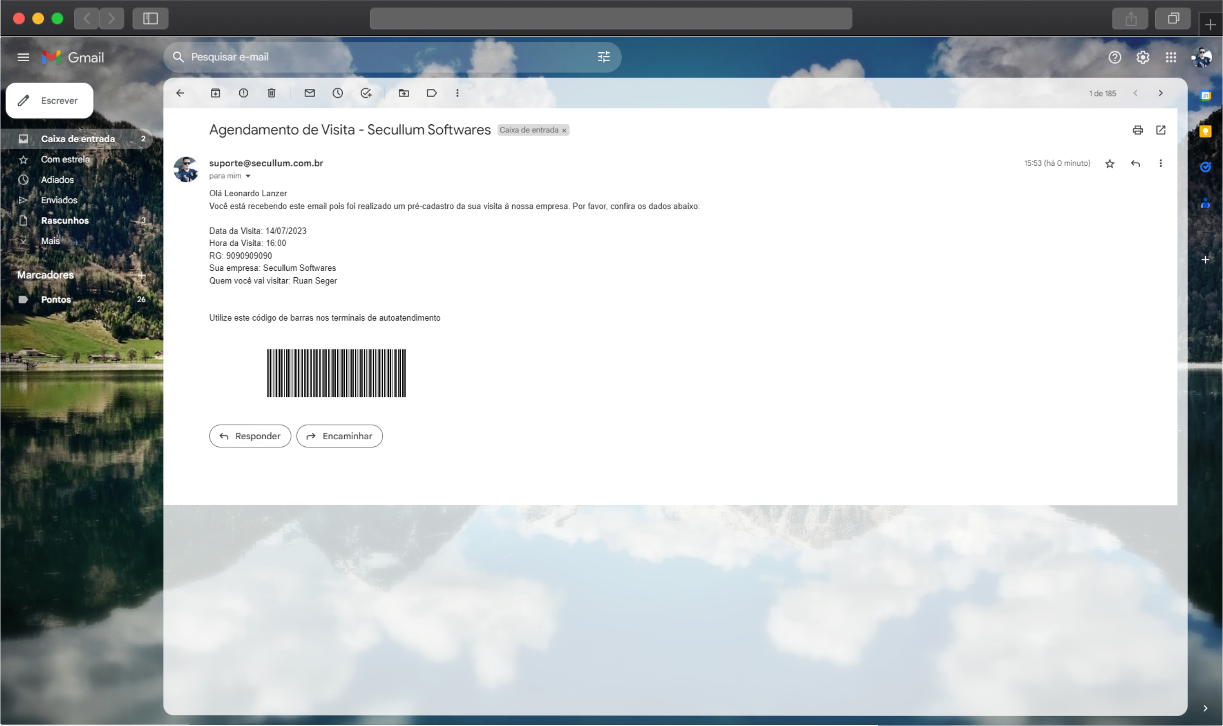This screenshot has width=1223, height=726.
Task: Toggle the main menu hamburger button
Action: click(23, 57)
